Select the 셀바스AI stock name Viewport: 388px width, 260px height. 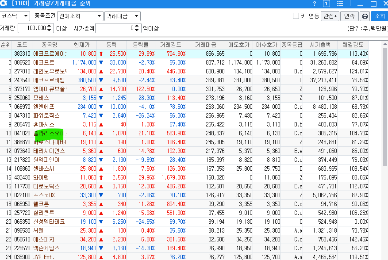(x=44, y=169)
